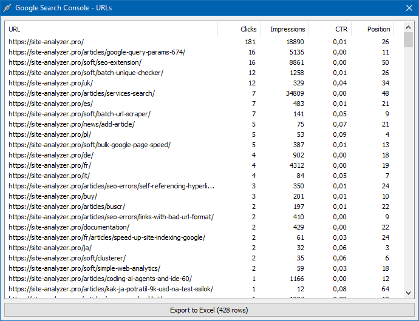This screenshot has height=321, width=419.
Task: Close the Google Search Console URLs window
Action: (x=409, y=8)
